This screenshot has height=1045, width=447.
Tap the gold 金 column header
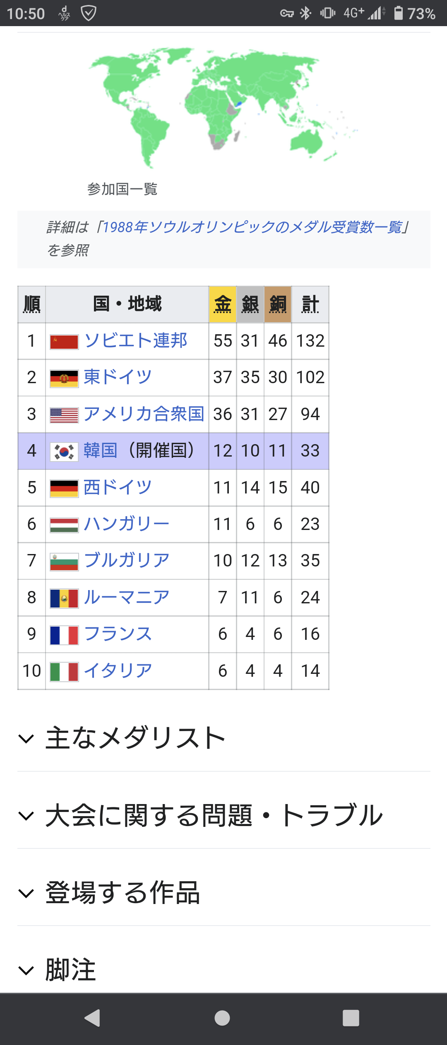pos(223,304)
